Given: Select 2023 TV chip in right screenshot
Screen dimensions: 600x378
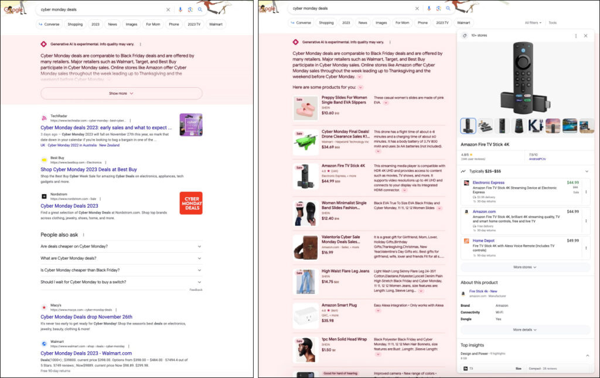Looking at the screenshot, I should click(442, 23).
